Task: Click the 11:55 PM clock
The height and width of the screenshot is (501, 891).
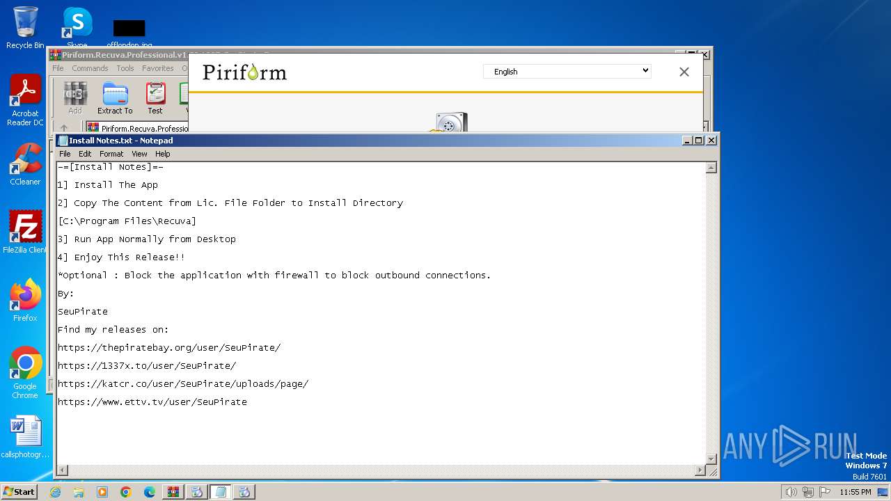Action: [855, 492]
